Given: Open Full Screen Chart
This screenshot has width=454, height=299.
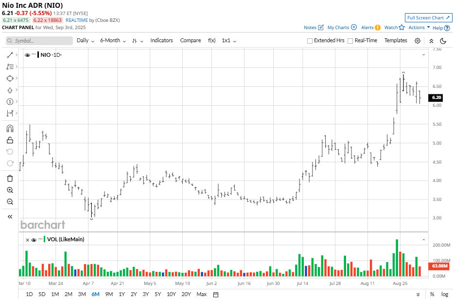Looking at the screenshot, I should click(429, 17).
